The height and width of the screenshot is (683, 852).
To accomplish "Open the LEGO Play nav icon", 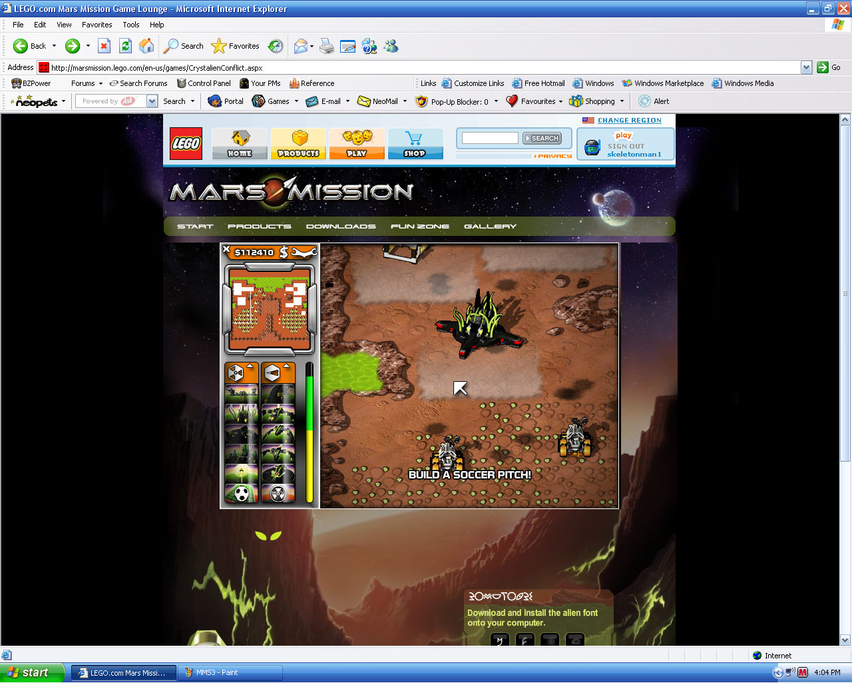I will tap(357, 144).
